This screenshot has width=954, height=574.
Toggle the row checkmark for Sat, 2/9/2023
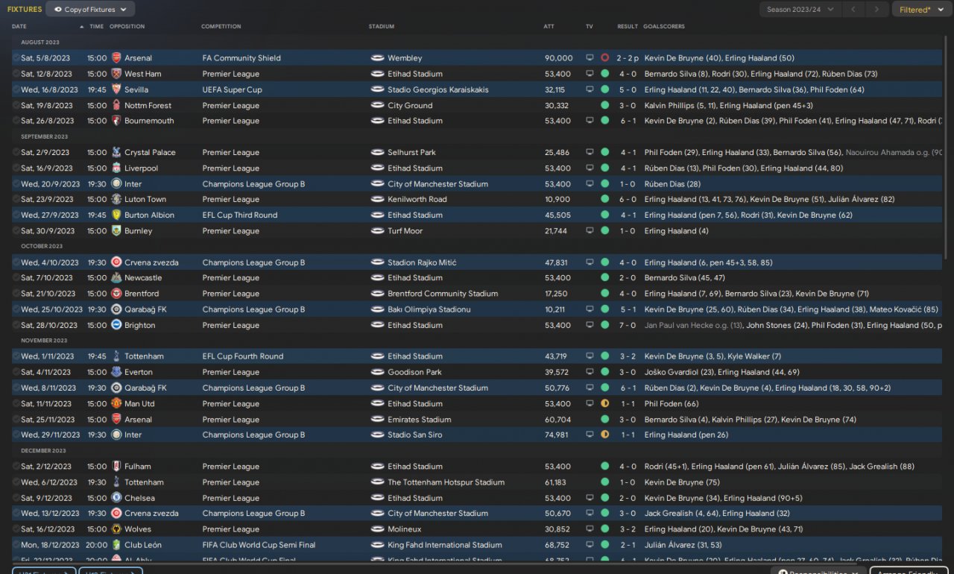click(16, 153)
